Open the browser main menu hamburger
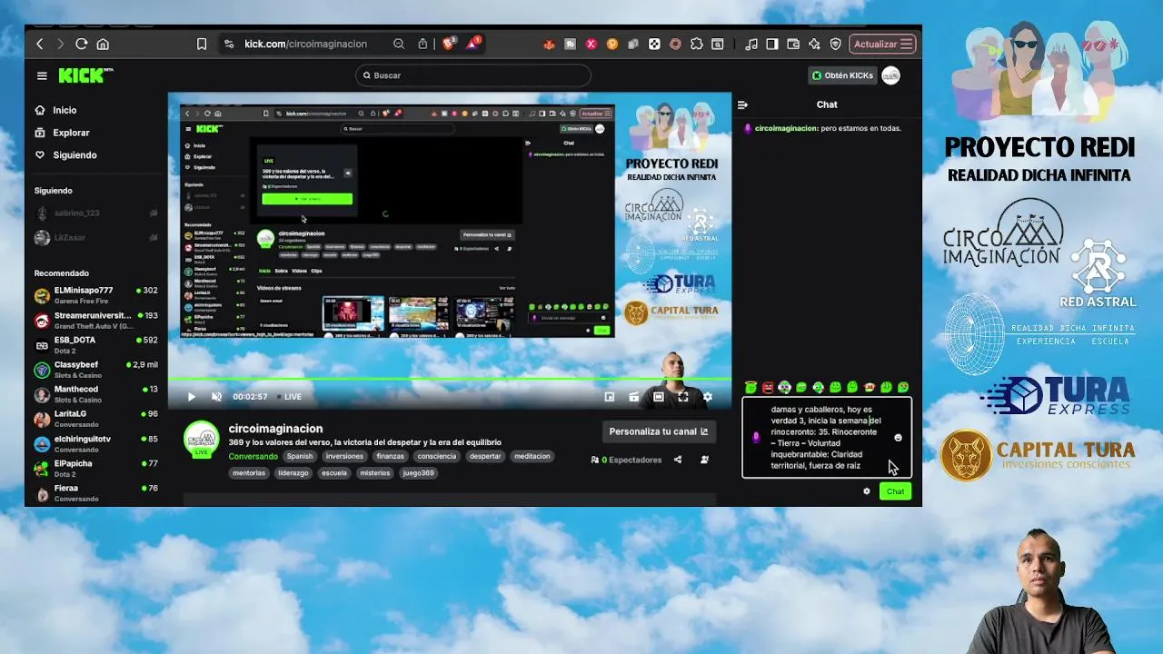Screen dimensions: 1163x654 point(906,44)
